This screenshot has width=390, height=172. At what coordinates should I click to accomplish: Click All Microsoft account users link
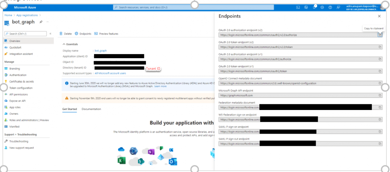[x=110, y=73]
